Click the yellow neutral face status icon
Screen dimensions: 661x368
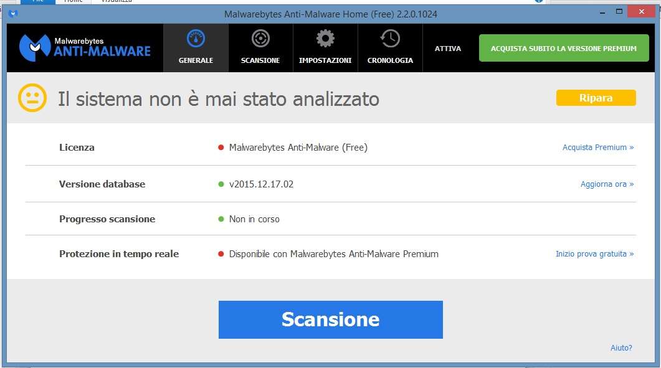click(x=32, y=98)
